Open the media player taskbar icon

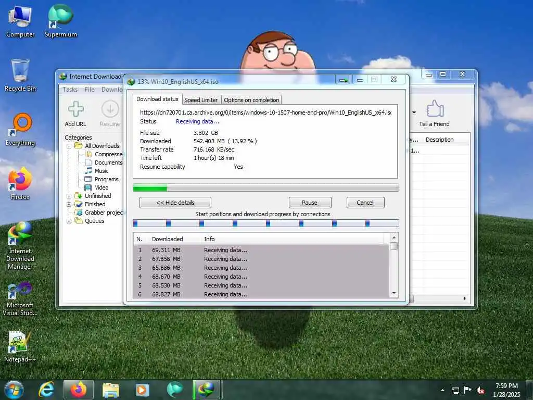[142, 390]
